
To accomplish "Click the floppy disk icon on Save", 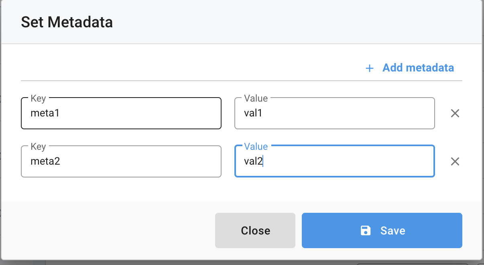I will (366, 230).
